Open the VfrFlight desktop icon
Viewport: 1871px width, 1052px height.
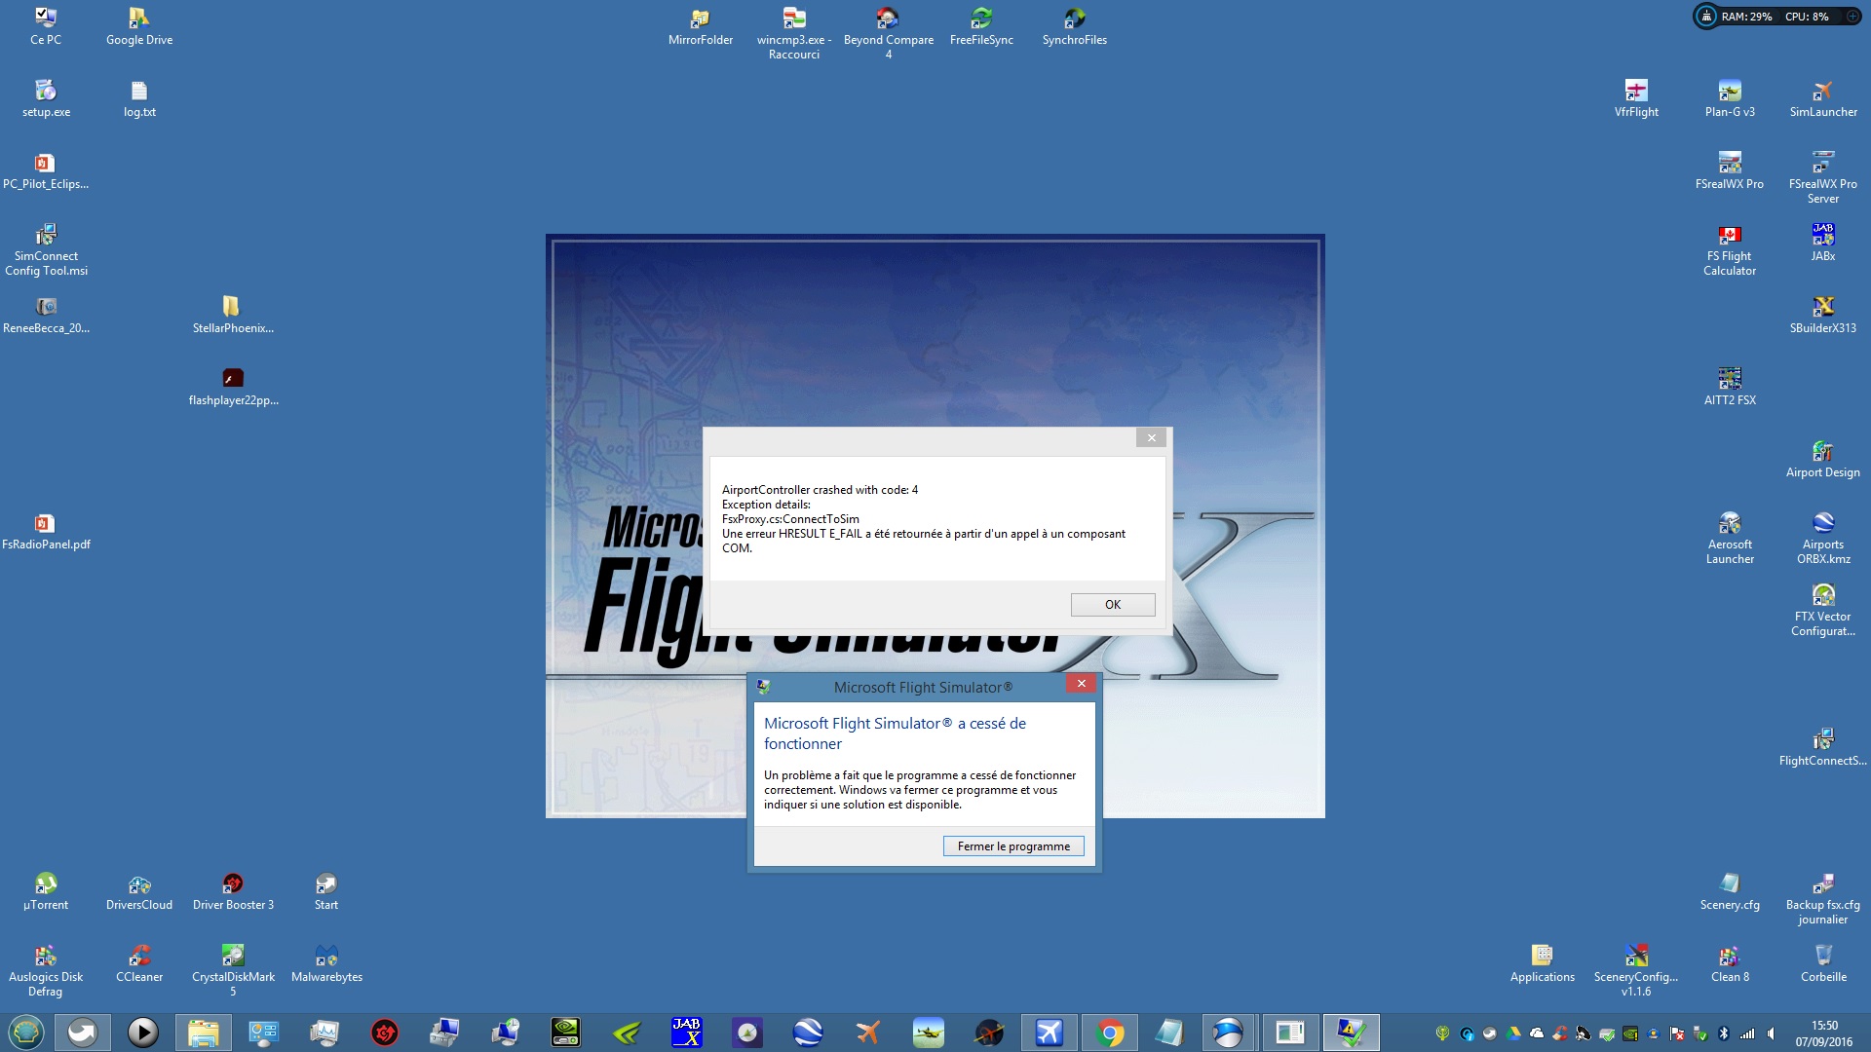pos(1636,98)
